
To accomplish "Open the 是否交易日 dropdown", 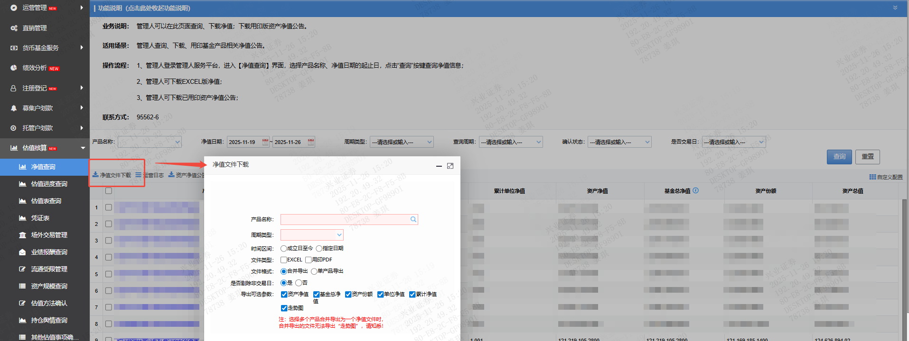I will tap(761, 142).
